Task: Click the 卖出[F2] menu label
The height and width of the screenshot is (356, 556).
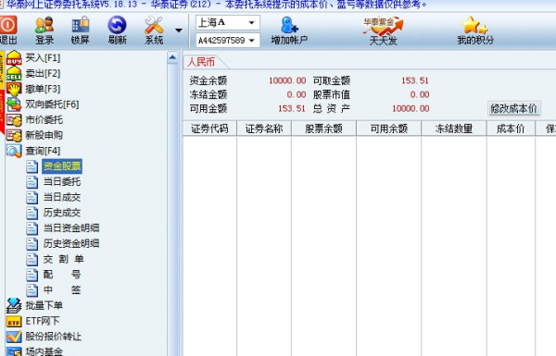Action: (43, 73)
